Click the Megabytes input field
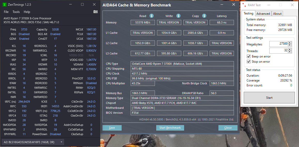Screen dimensions: 299x147 [x=279, y=44]
